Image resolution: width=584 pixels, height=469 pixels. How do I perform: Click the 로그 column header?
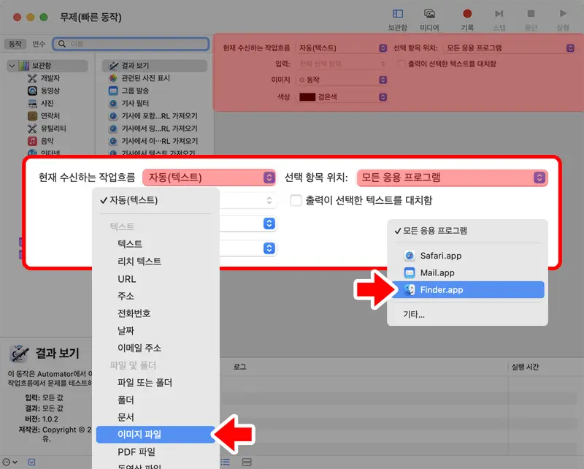coord(240,367)
